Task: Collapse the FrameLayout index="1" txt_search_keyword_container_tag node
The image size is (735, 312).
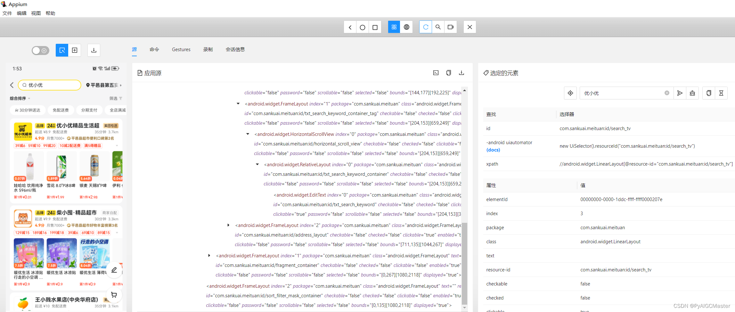Action: click(238, 104)
